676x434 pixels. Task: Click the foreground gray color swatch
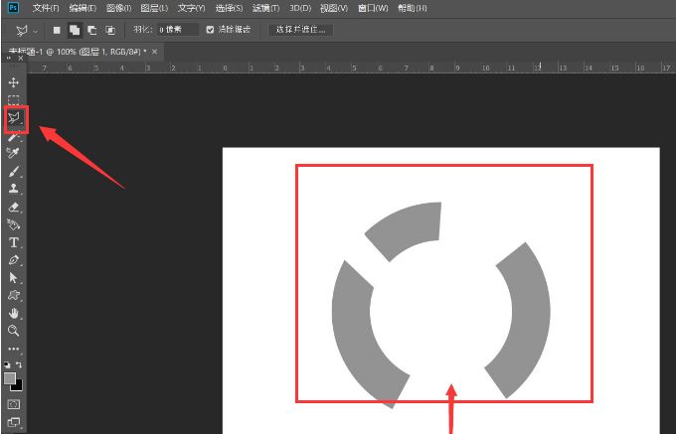coord(10,378)
